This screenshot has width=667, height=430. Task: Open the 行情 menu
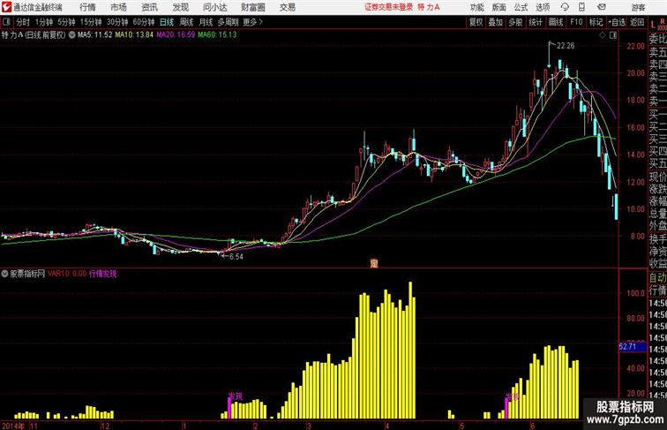(x=87, y=7)
